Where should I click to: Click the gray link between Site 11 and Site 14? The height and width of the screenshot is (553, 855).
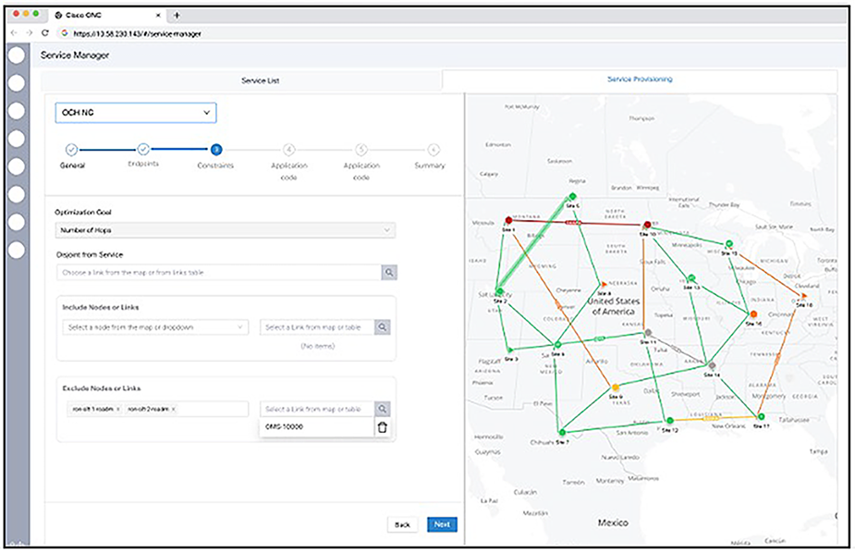tap(677, 348)
